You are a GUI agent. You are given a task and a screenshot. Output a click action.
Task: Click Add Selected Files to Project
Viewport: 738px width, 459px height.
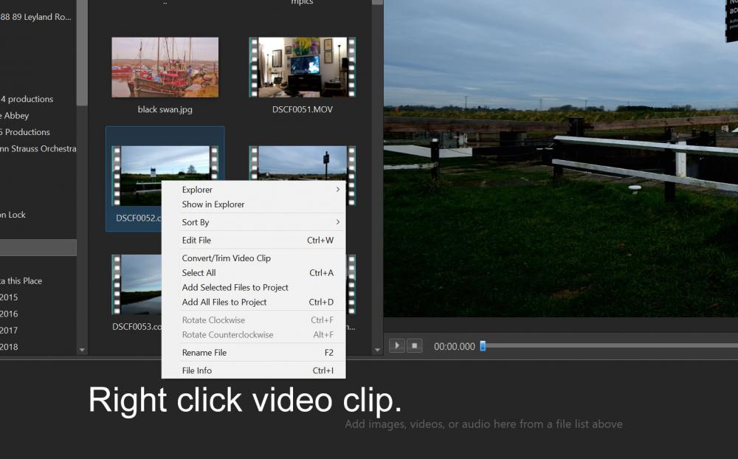[235, 288]
